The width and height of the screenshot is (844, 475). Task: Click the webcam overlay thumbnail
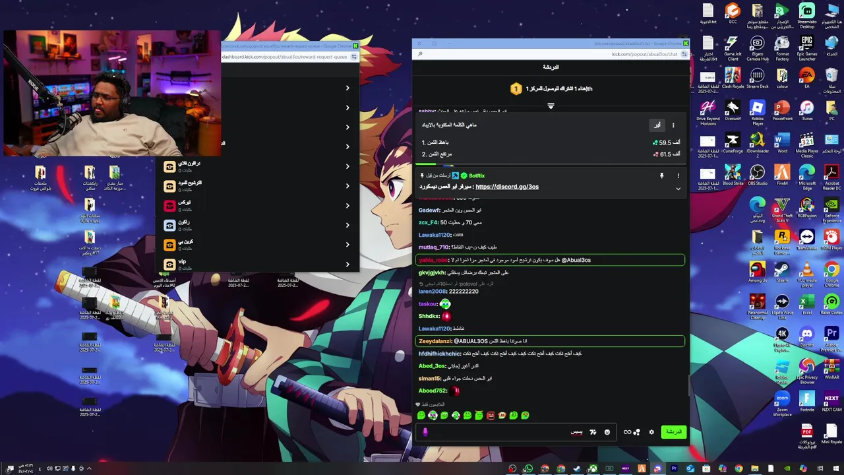[x=112, y=92]
